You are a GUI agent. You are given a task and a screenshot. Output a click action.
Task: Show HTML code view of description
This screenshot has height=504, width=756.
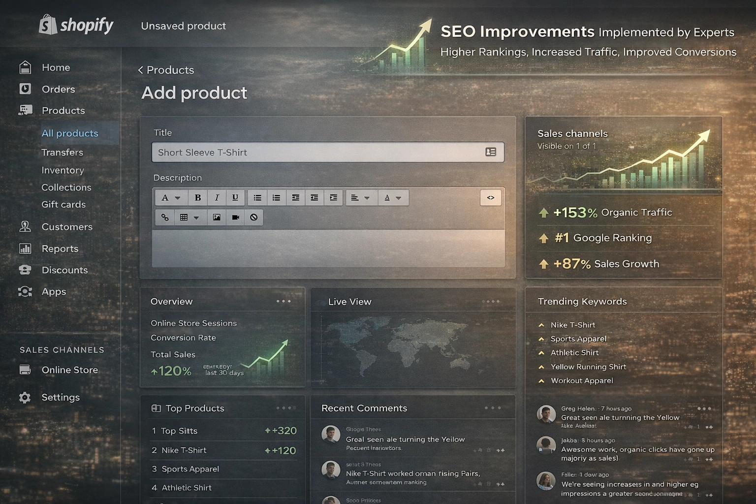[490, 198]
